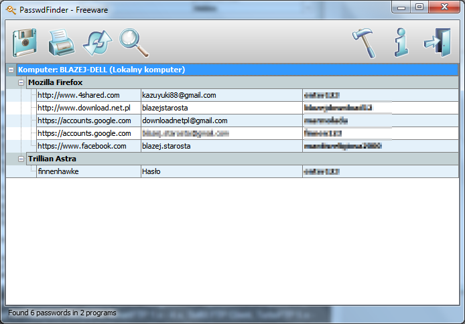This screenshot has height=324, width=465.
Task: Select the Trillian Astra group header
Action: tap(243, 159)
